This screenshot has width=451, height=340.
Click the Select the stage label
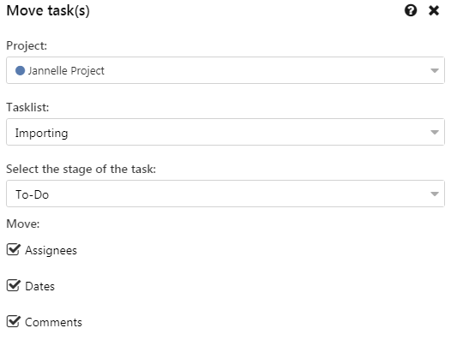coord(81,169)
